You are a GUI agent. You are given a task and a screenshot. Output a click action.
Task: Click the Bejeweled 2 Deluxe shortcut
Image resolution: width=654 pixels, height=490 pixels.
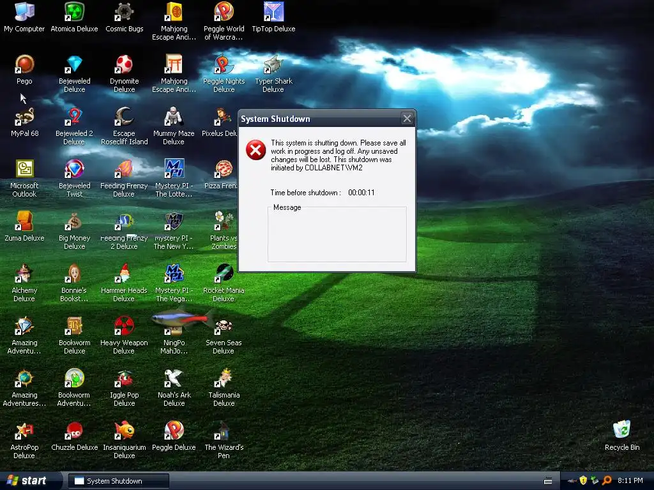74,126
